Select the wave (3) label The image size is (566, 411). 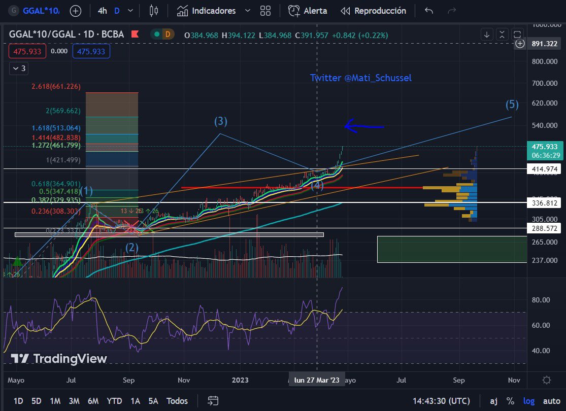click(220, 121)
